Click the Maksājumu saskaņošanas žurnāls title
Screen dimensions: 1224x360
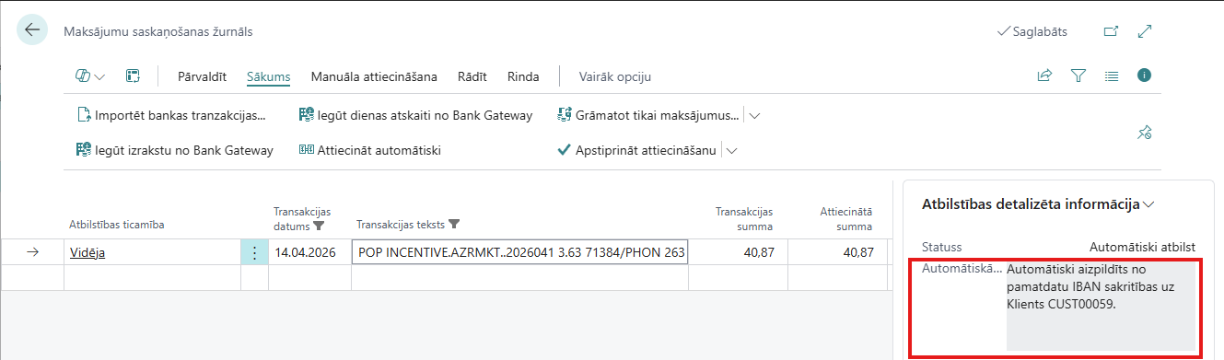pos(158,31)
